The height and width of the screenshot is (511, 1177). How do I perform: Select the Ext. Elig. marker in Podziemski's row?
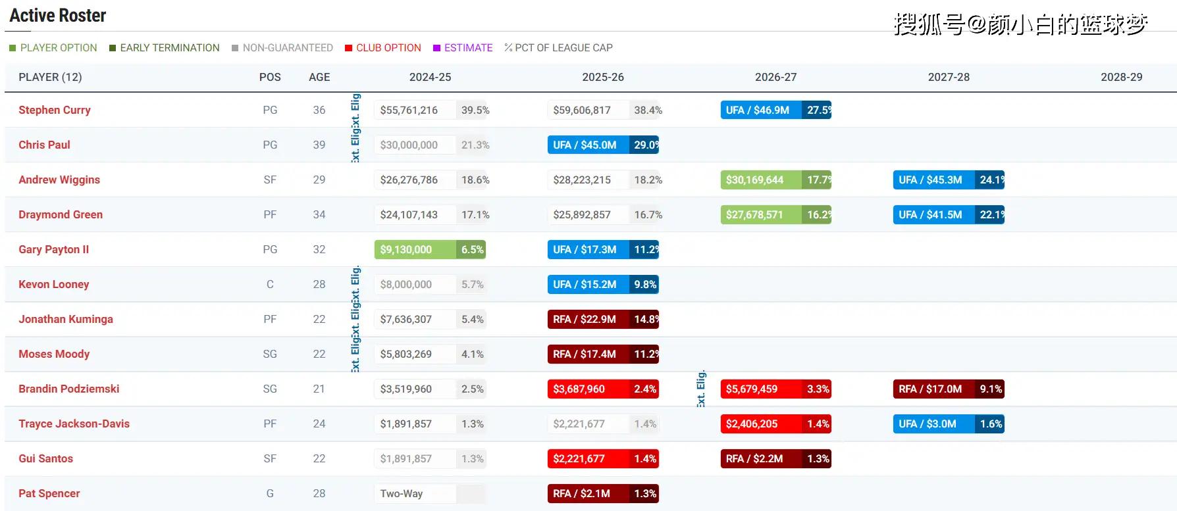701,389
